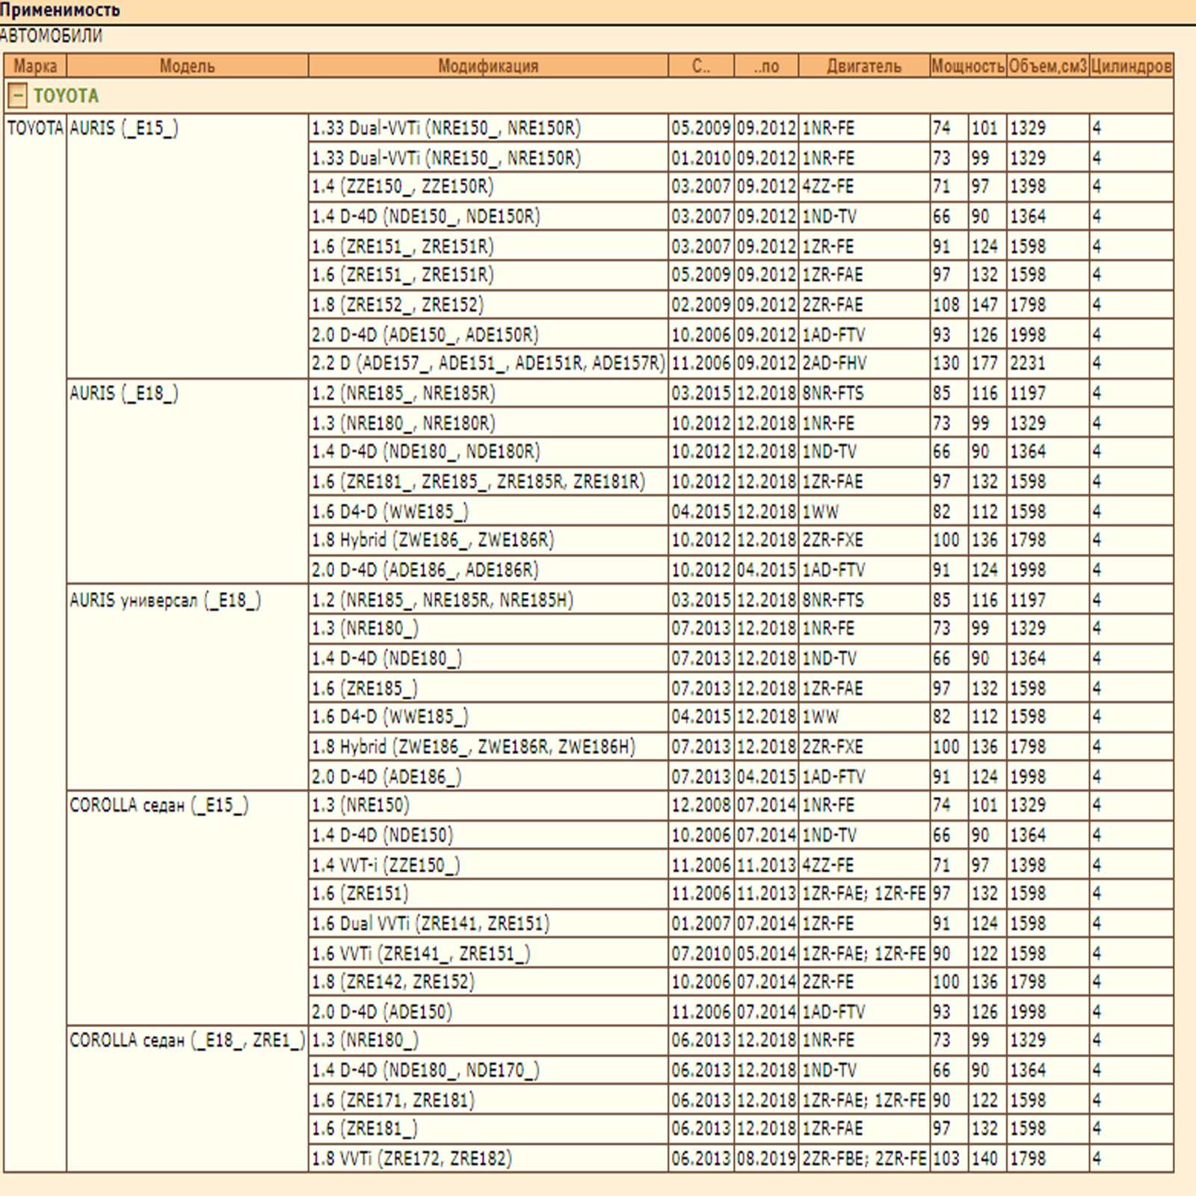Screen dimensions: 1196x1196
Task: Select the TOYOTA group title
Action: click(66, 96)
